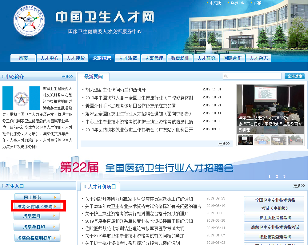
Task: Click the 成绩查询 score lookup button
Action: click(x=37, y=216)
